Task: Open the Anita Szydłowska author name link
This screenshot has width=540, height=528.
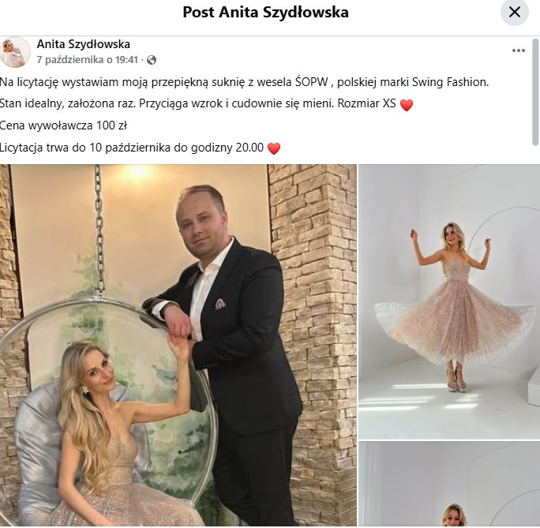Action: tap(84, 44)
